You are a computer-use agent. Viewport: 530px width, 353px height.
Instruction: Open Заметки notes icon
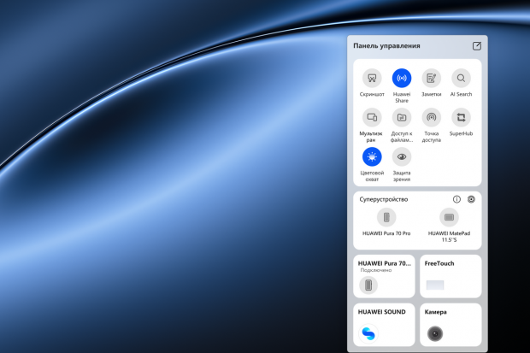(432, 78)
